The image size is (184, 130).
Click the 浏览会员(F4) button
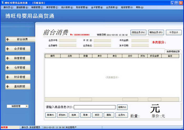(x=138, y=32)
